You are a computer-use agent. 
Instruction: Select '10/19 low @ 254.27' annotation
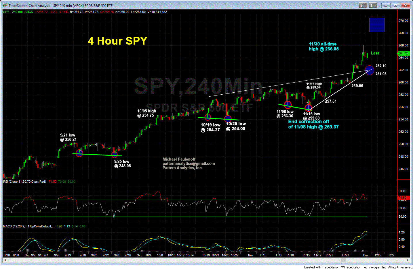(x=210, y=127)
